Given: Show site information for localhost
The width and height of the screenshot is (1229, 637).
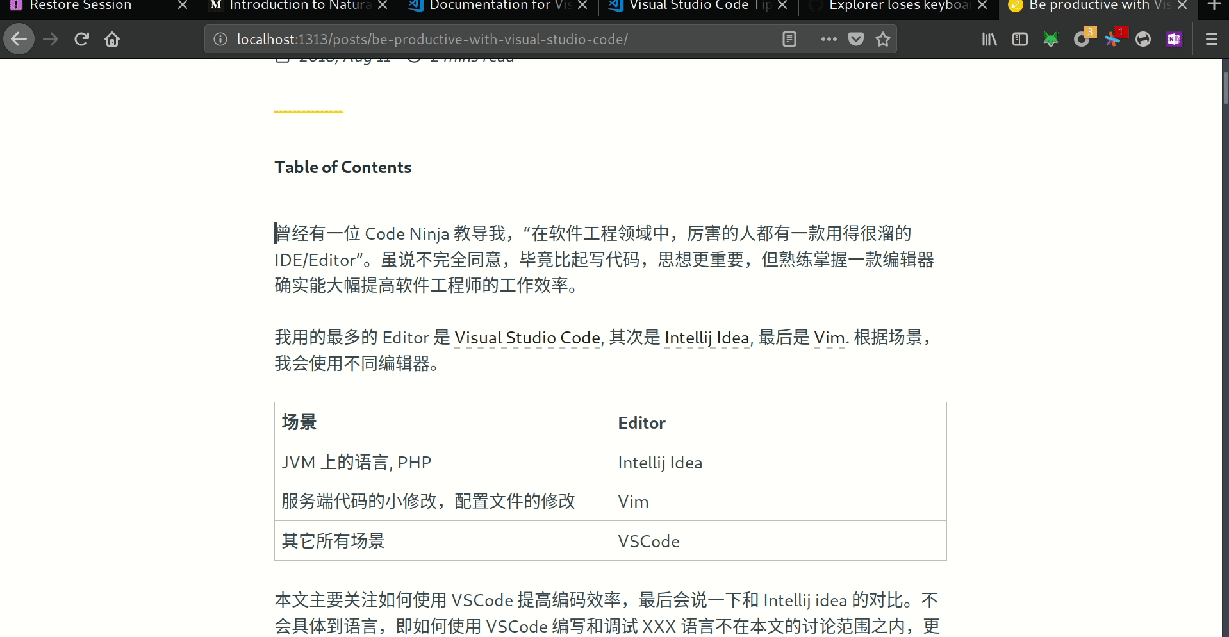Looking at the screenshot, I should click(220, 39).
